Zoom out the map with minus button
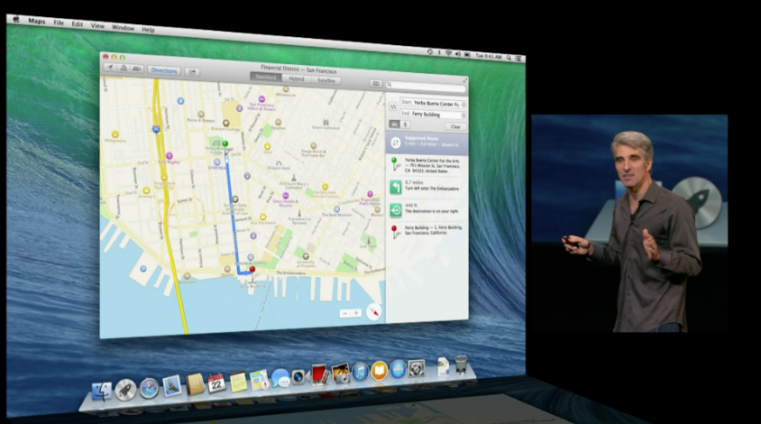Image resolution: width=761 pixels, height=424 pixels. click(x=345, y=314)
